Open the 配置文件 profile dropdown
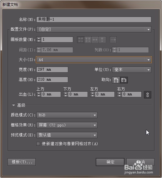 [x=94, y=29]
